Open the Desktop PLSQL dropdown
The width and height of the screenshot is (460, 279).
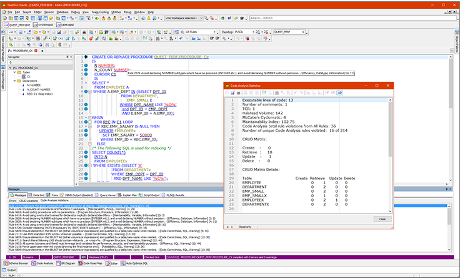click(x=253, y=32)
